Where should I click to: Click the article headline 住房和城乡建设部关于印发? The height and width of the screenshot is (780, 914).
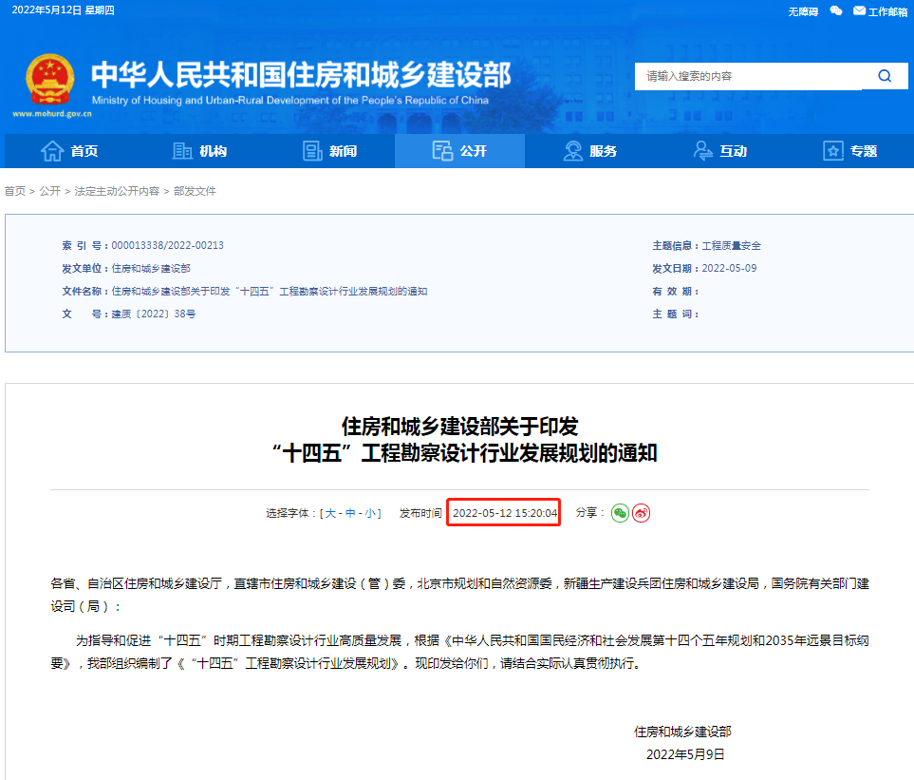click(x=460, y=427)
